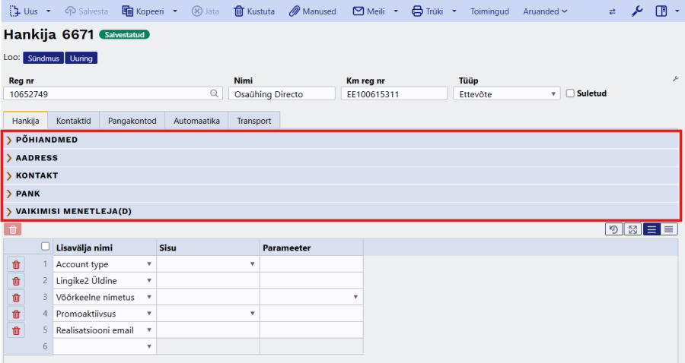Open row 6 empty field name dropdown
Image resolution: width=685 pixels, height=363 pixels.
149,346
